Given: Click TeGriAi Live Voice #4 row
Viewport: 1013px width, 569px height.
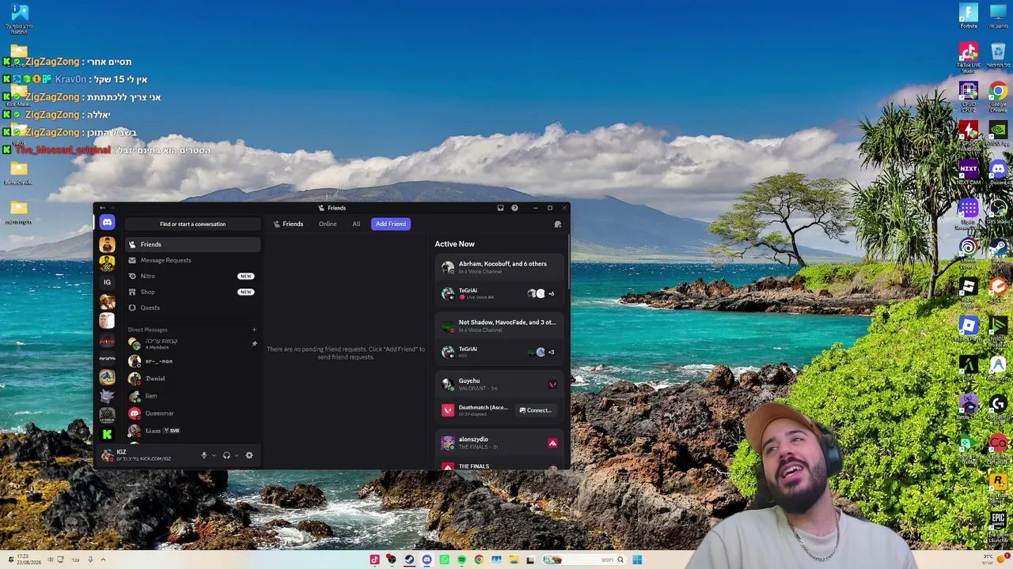Looking at the screenshot, I should 501,293.
